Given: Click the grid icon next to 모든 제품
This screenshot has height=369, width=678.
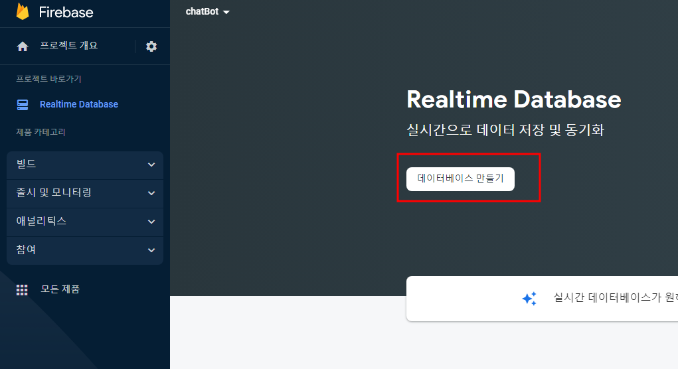Looking at the screenshot, I should tap(22, 290).
